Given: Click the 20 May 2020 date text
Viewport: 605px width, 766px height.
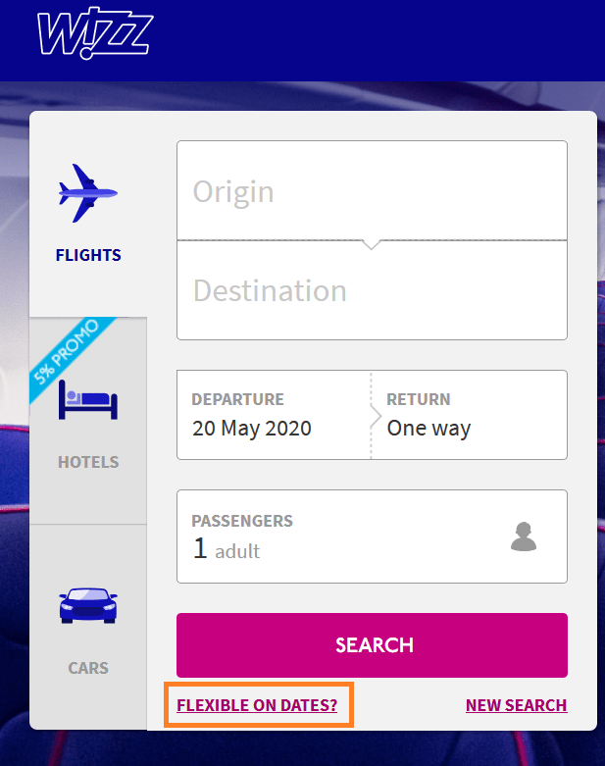Looking at the screenshot, I should click(252, 429).
